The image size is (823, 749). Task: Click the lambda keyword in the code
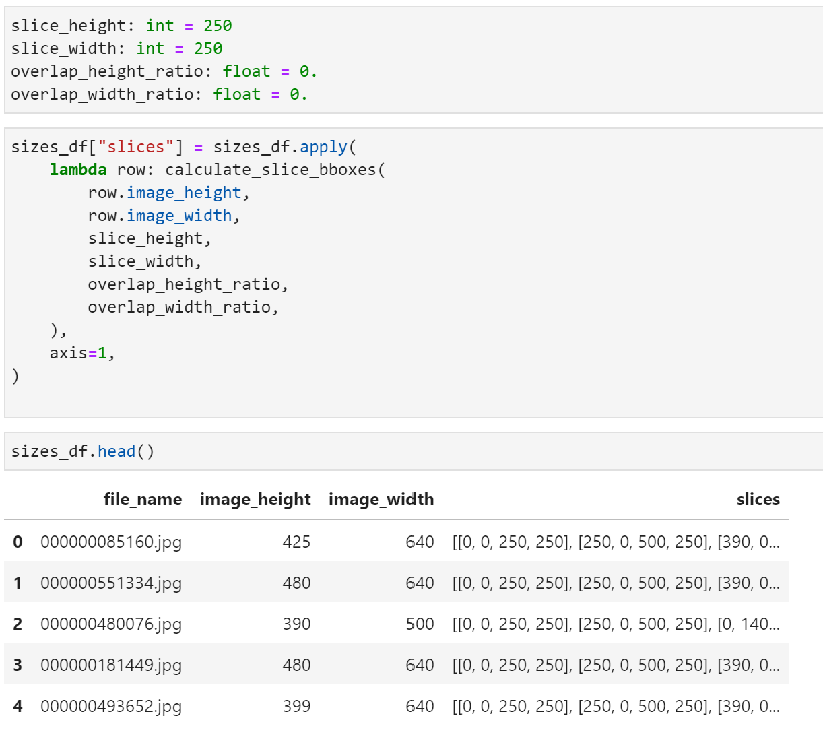point(78,170)
